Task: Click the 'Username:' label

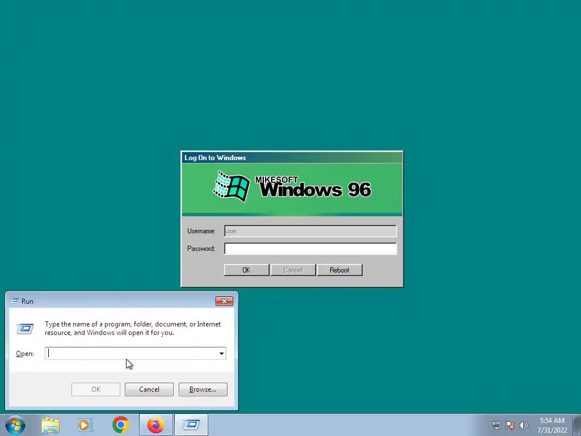Action: coord(201,231)
